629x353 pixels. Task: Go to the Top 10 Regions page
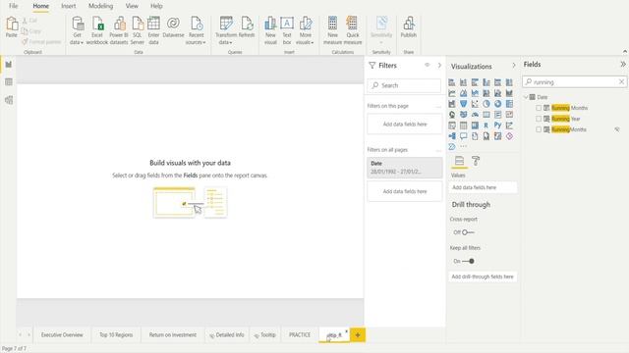click(x=116, y=335)
